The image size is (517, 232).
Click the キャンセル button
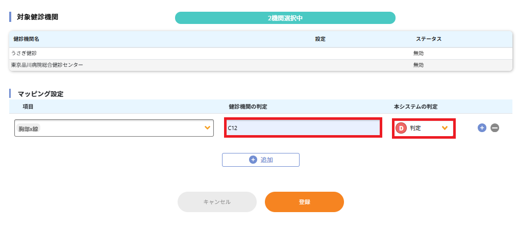(217, 202)
